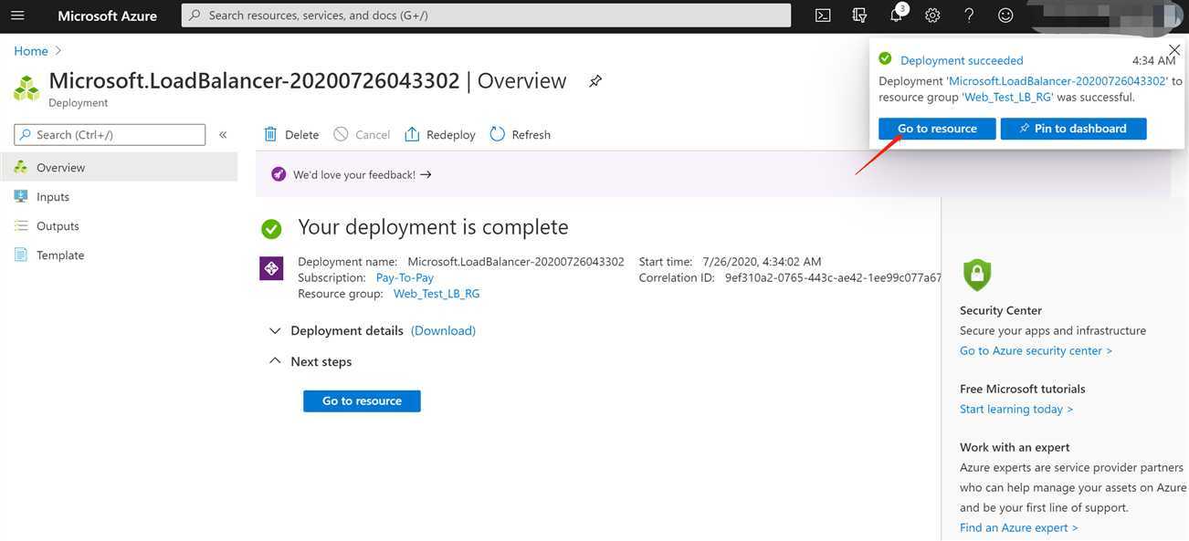
Task: Open the portal hamburger menu
Action: (17, 16)
